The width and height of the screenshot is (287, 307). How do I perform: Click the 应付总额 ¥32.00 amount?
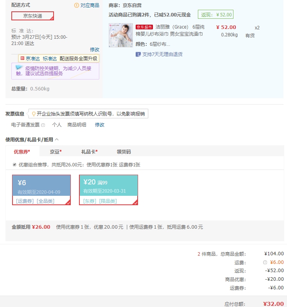[x=273, y=304]
